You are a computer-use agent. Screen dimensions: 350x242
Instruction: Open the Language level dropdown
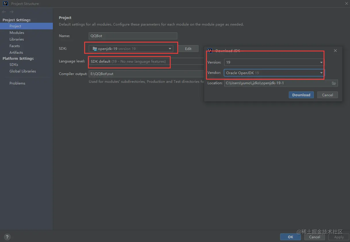(x=147, y=62)
